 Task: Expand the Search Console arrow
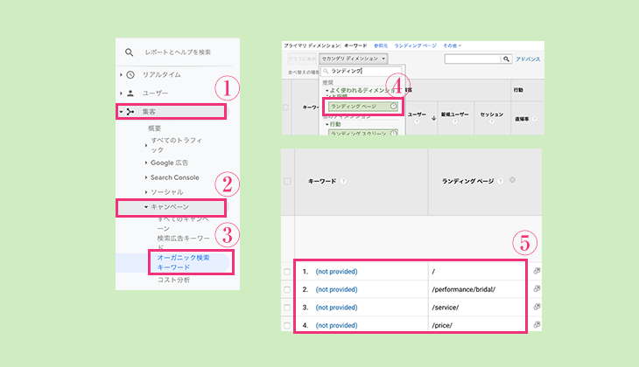click(x=146, y=177)
